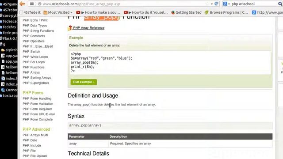Select the Flask-0.1 item in the left file panel
Viewport: 283px width, 159px height.
(x=9, y=38)
